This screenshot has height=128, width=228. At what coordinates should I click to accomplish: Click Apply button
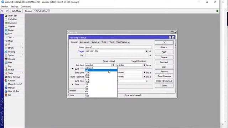(x=164, y=52)
